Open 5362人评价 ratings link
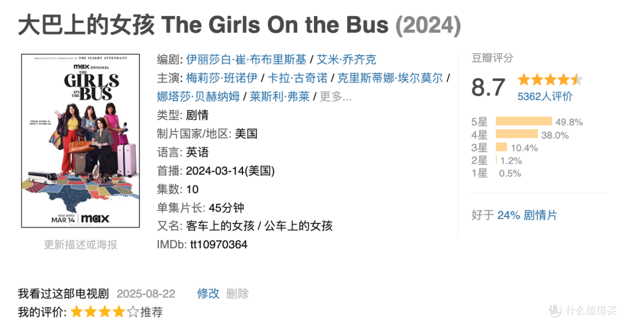The width and height of the screenshot is (622, 323). (x=545, y=96)
